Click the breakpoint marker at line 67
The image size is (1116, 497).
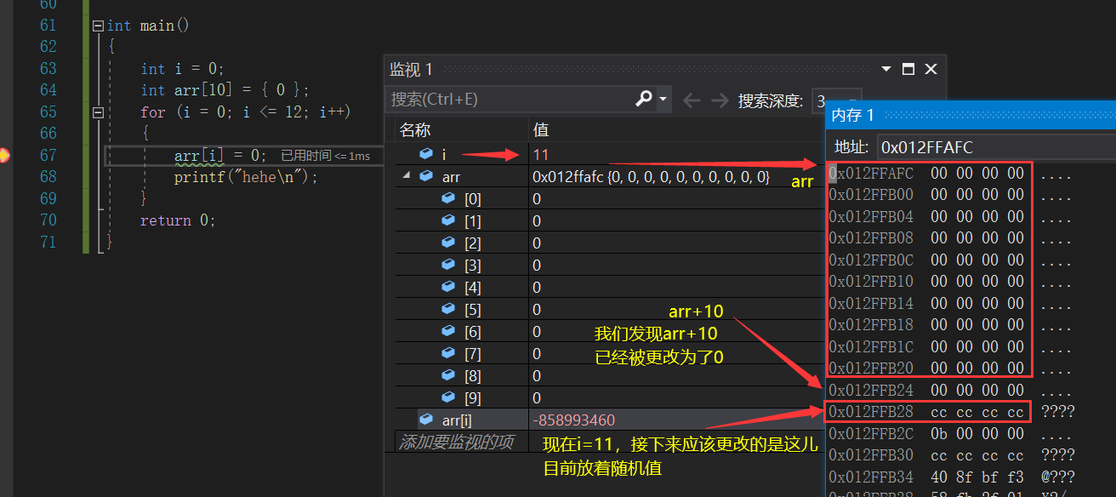tap(3, 155)
